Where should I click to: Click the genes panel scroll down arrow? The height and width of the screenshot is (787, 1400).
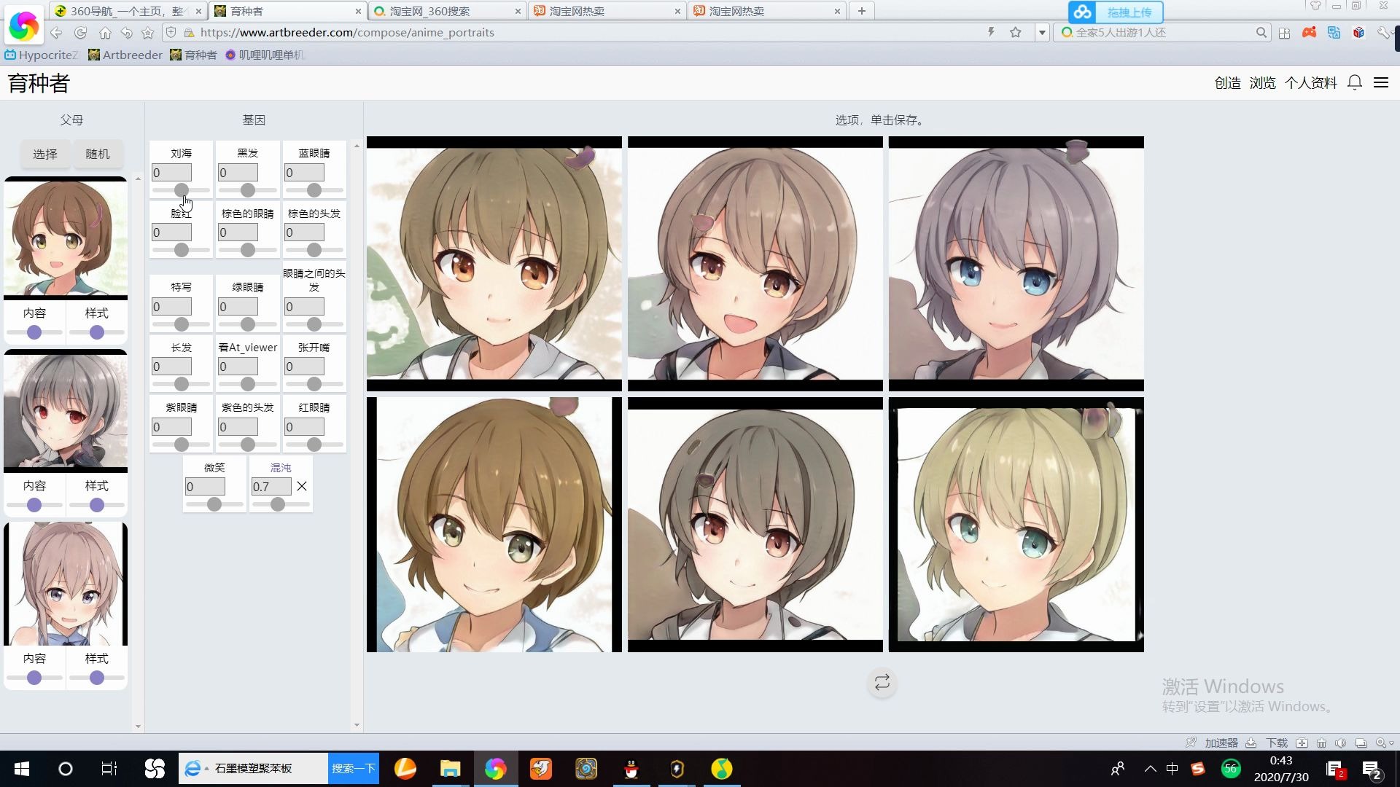(x=357, y=725)
